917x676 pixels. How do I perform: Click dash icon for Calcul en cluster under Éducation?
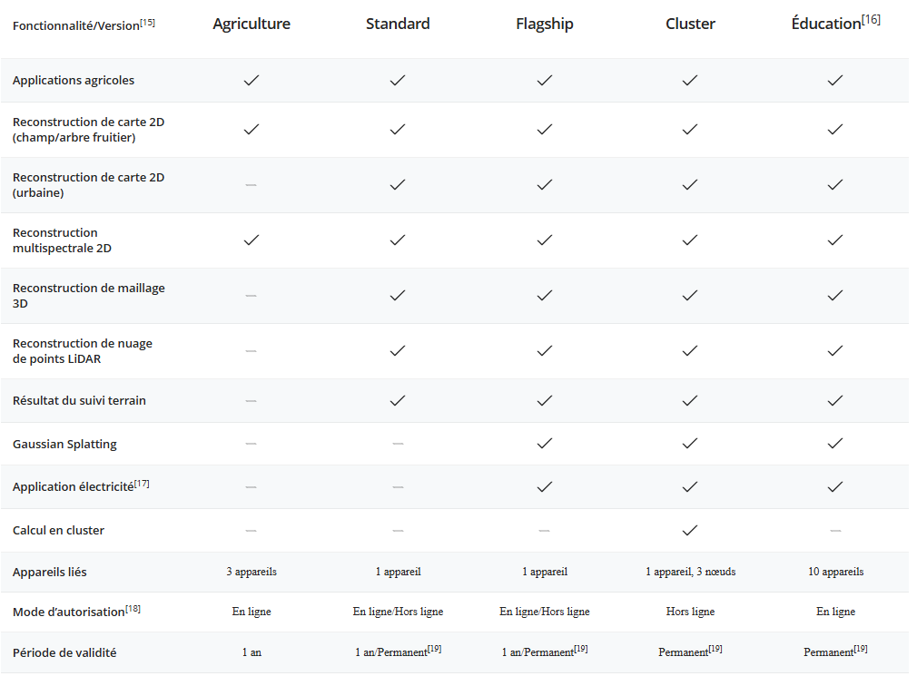[x=835, y=530]
